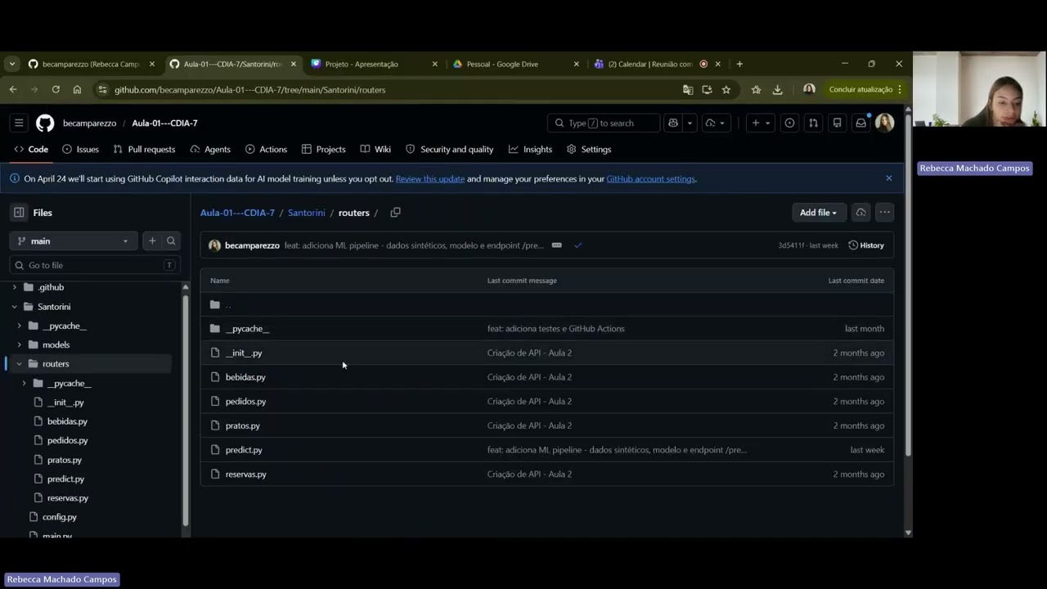Open the pull requests icon in header

[813, 123]
